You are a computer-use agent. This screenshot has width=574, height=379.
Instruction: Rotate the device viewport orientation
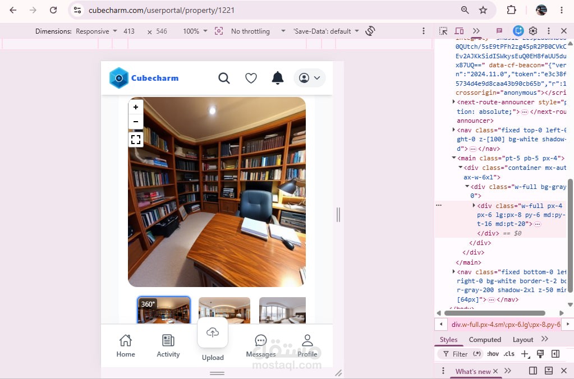pyautogui.click(x=370, y=31)
